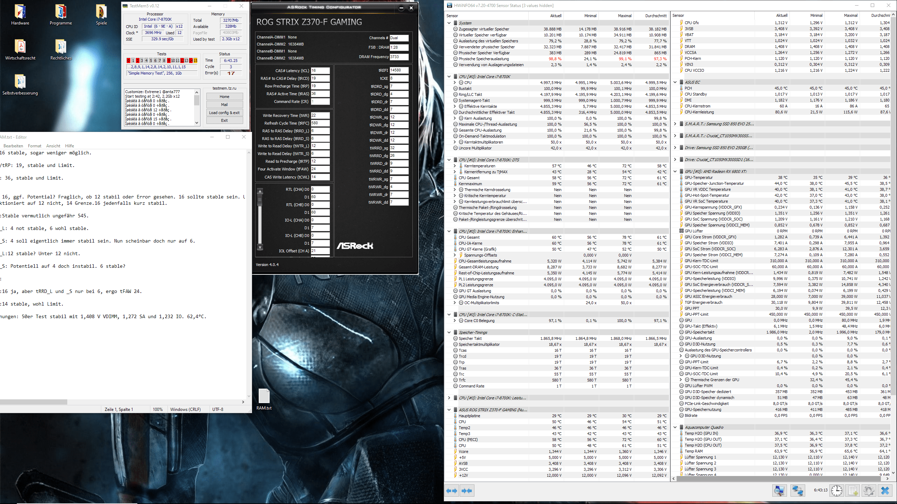Click HWiNFO right panel horizontal scrollbar
This screenshot has height=504, width=897.
pyautogui.click(x=781, y=478)
